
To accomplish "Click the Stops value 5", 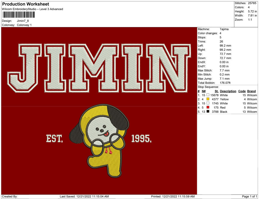I will (221, 37).
